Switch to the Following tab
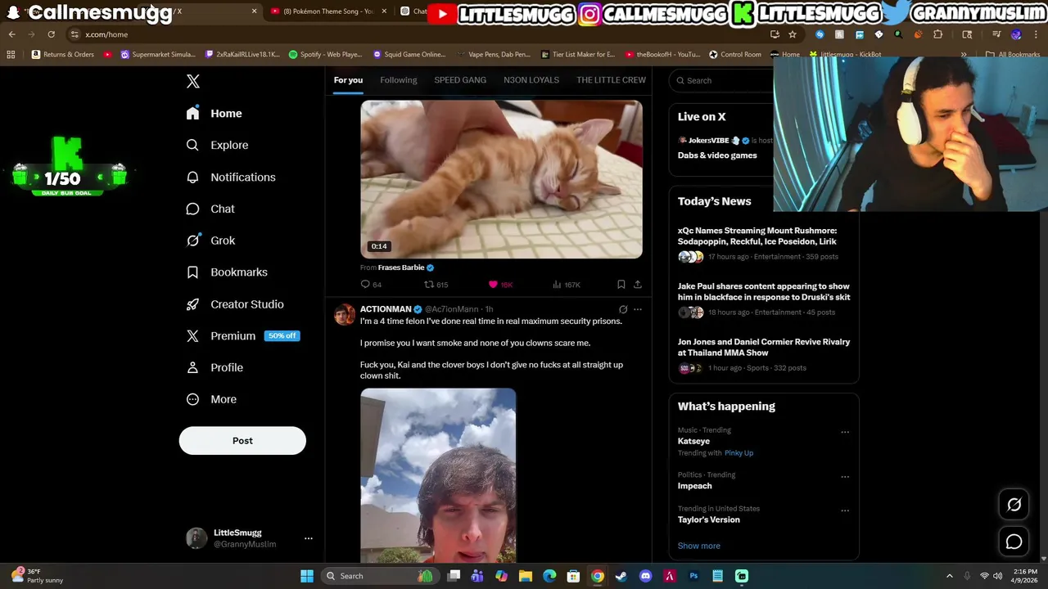1048x589 pixels. click(399, 80)
